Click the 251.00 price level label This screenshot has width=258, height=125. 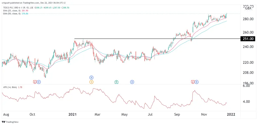248,39
